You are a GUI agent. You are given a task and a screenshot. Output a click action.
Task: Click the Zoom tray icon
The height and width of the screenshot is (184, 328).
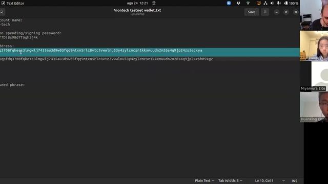click(x=229, y=3)
